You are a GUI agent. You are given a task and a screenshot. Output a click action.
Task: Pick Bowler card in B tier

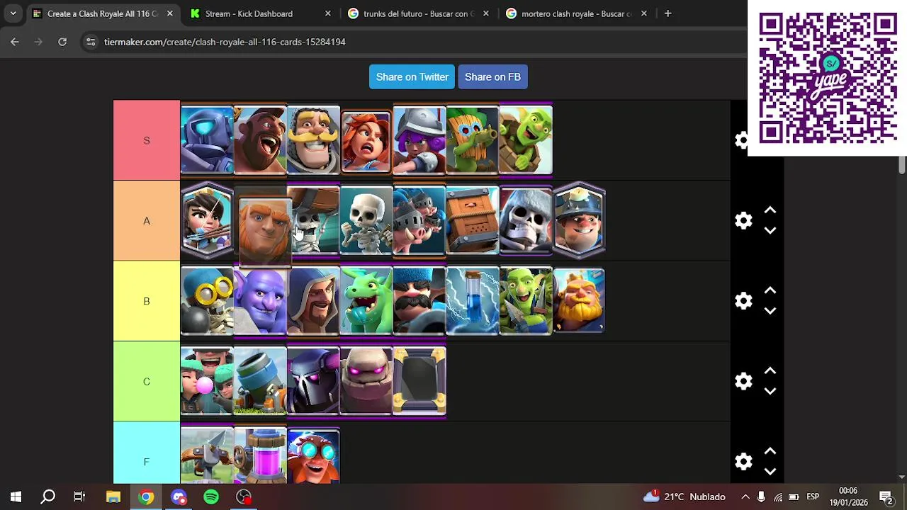[x=260, y=301]
